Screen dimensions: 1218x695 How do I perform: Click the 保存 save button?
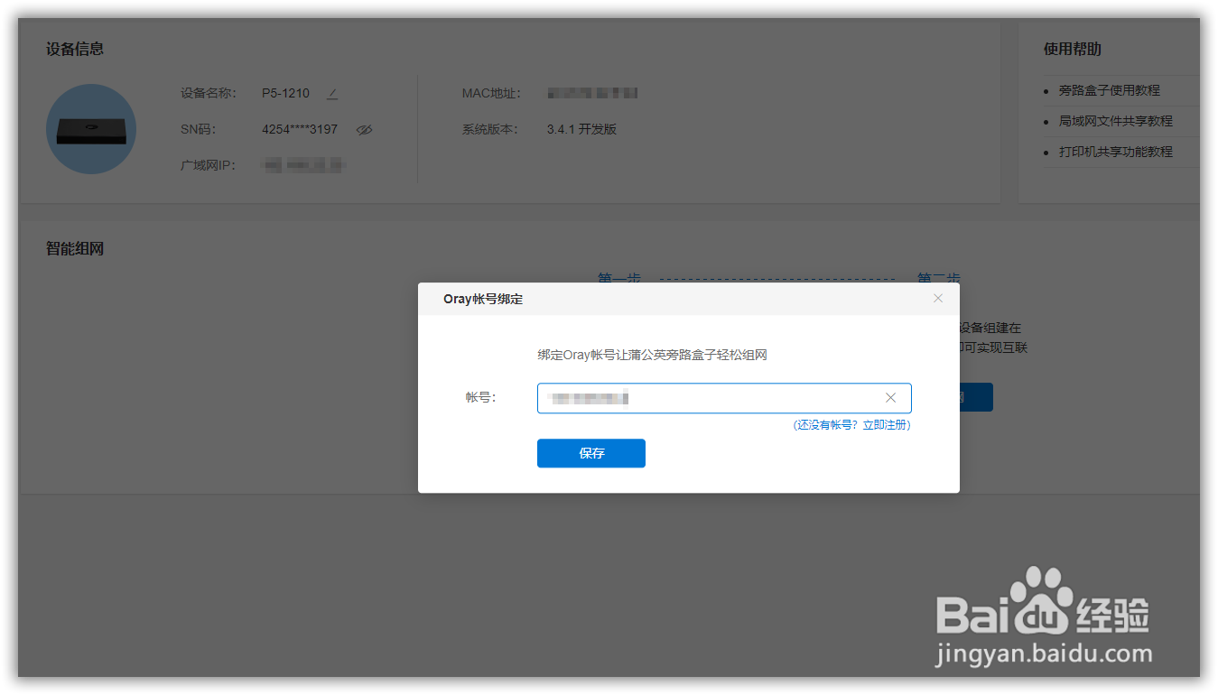(x=591, y=453)
